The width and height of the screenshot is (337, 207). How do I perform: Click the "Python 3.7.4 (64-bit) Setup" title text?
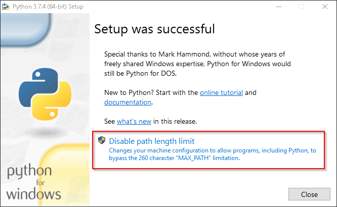click(48, 7)
